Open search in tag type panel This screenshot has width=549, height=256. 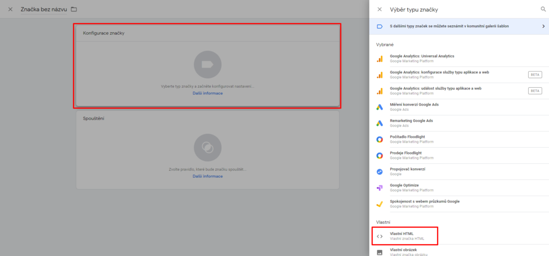(543, 10)
